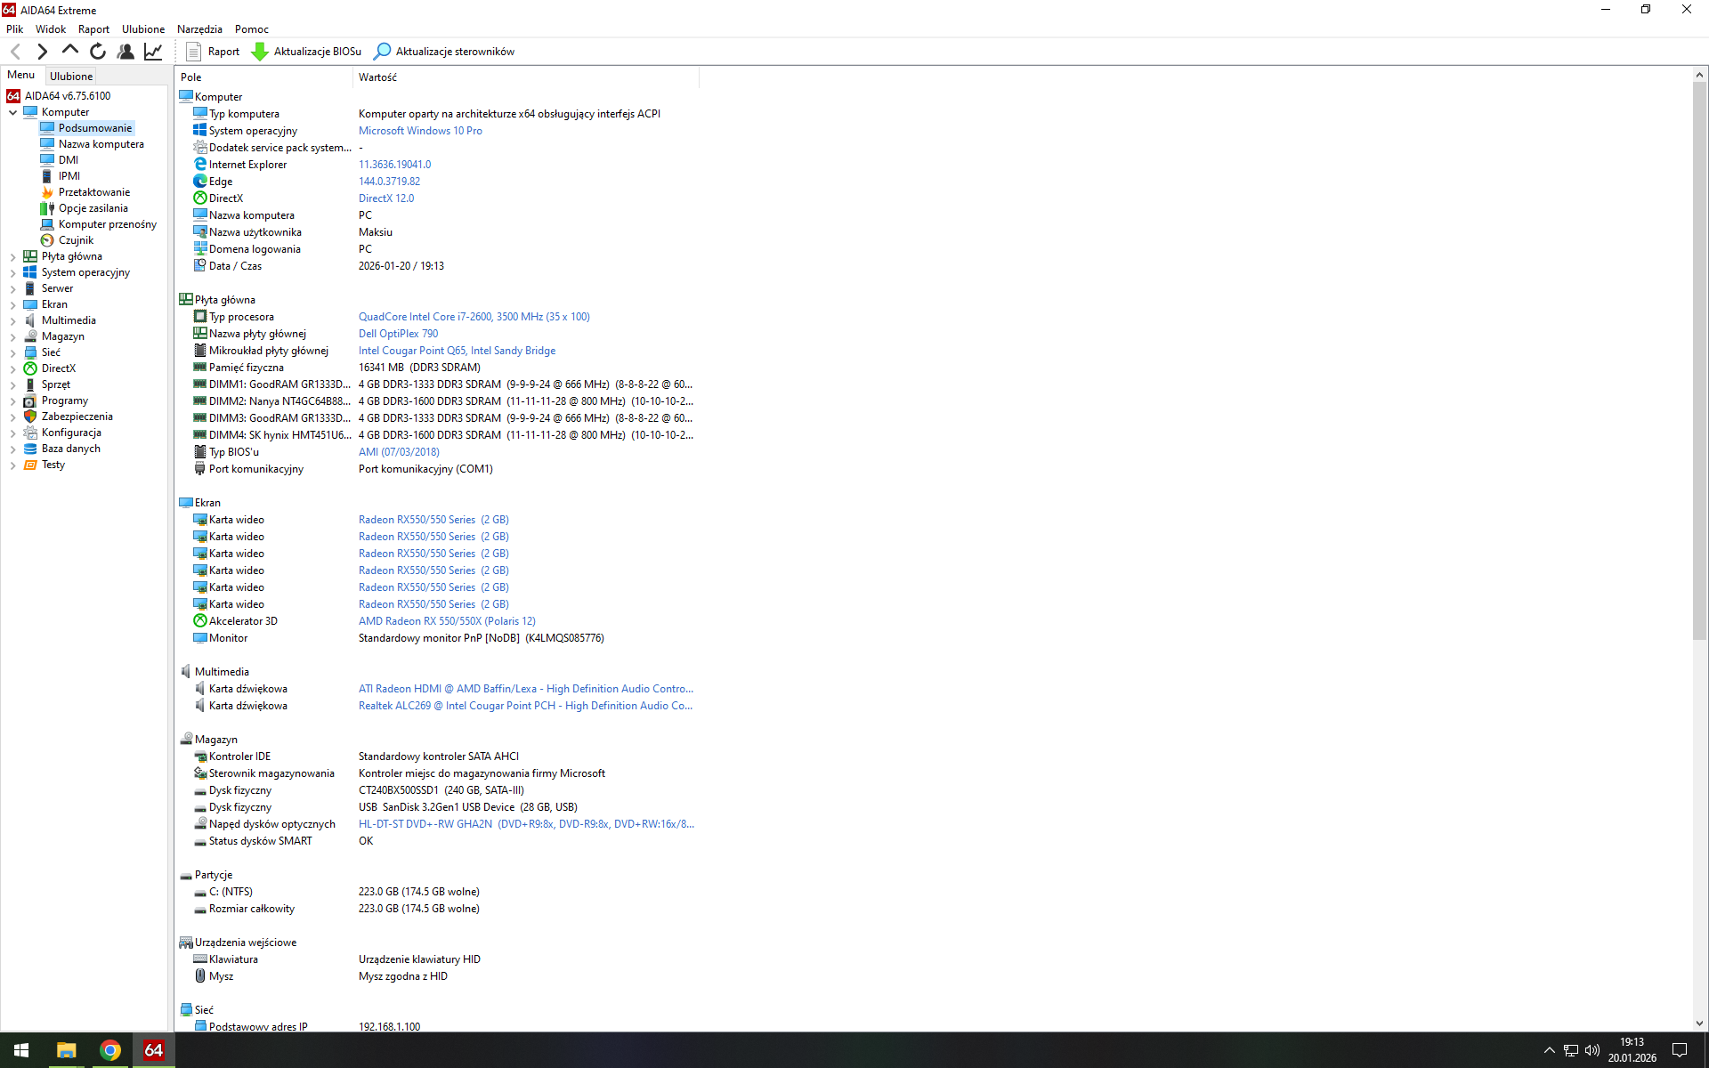Open Chrome from the taskbar
Screen dimensions: 1709x1068
tap(110, 1050)
